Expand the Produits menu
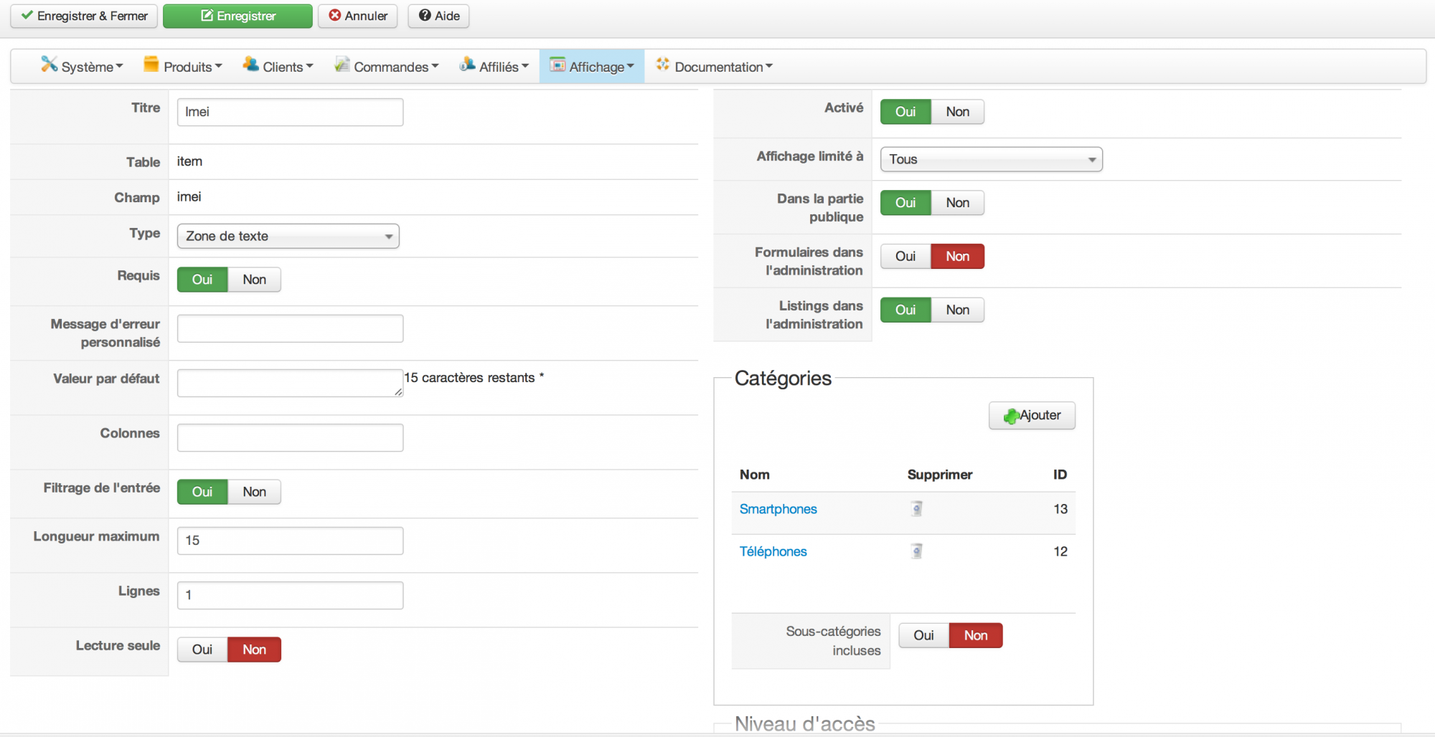This screenshot has height=737, width=1435. 183,67
